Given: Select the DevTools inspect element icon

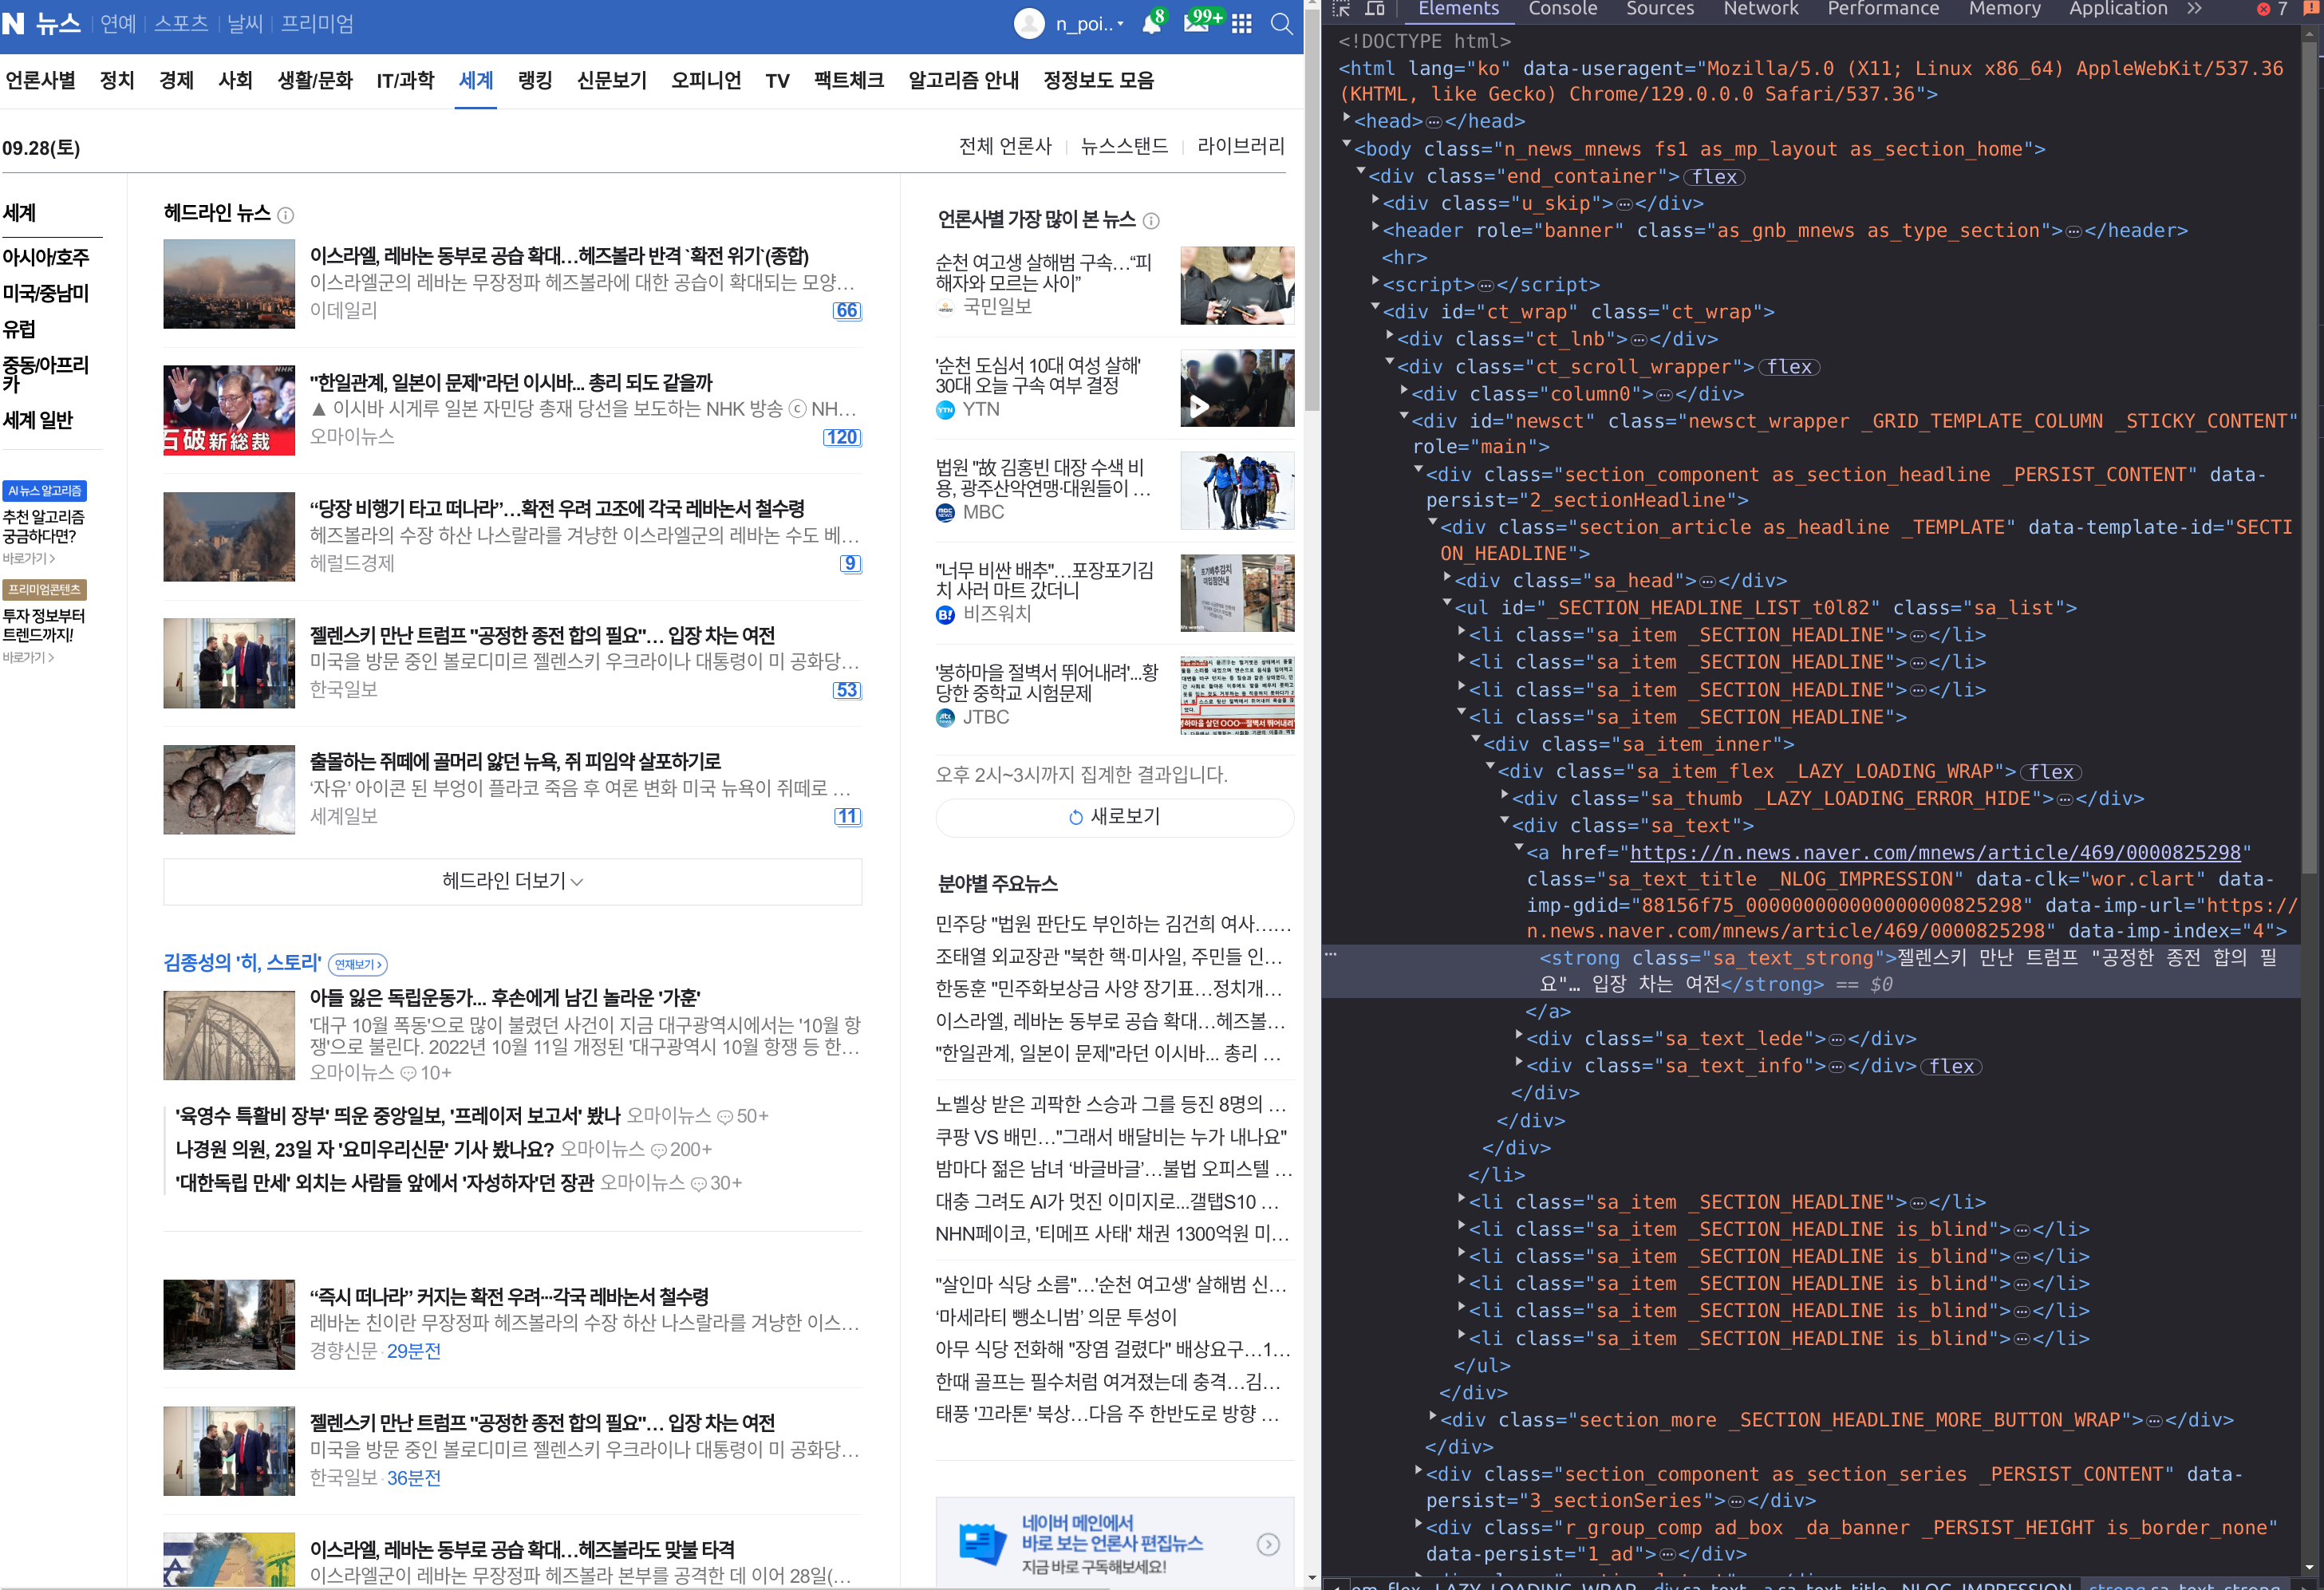Looking at the screenshot, I should pos(1341,9).
